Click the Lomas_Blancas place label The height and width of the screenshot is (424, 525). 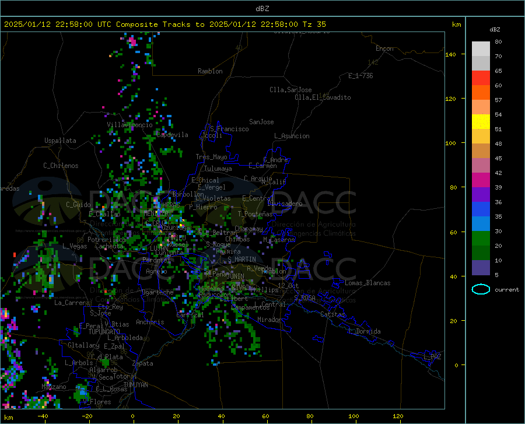[x=367, y=283]
